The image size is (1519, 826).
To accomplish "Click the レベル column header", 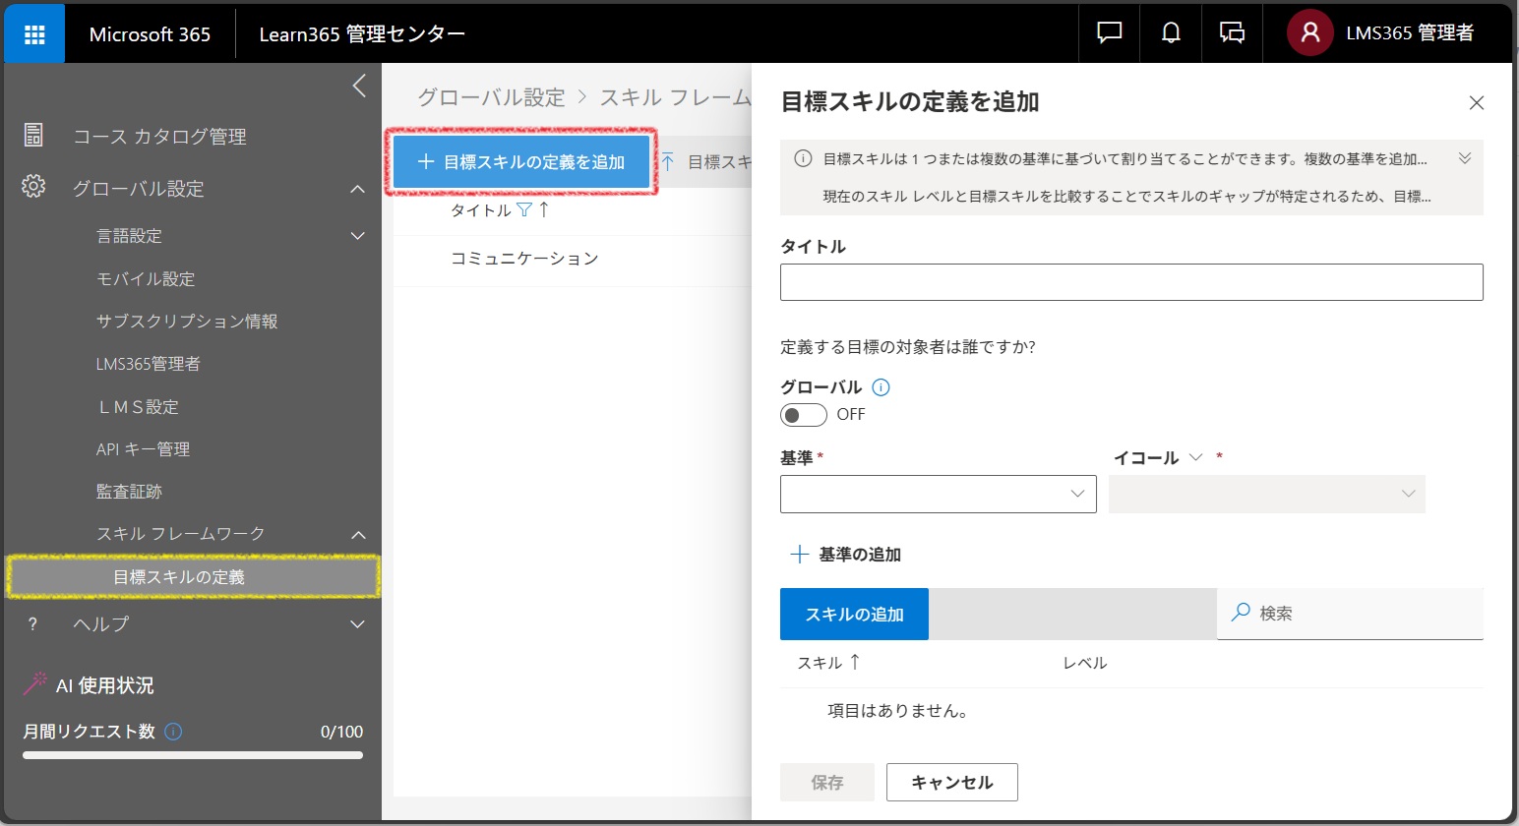I will tap(1084, 663).
